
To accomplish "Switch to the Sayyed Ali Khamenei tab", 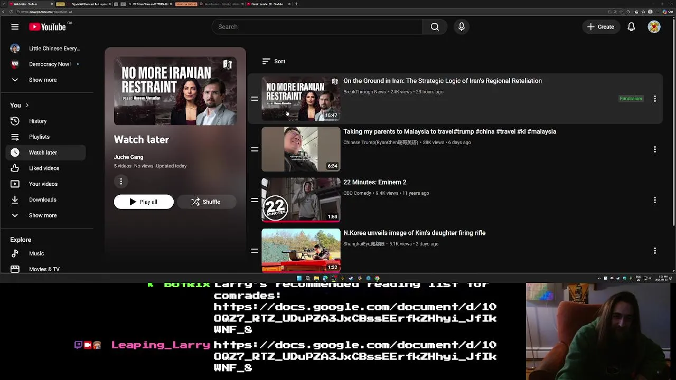I will click(x=90, y=4).
